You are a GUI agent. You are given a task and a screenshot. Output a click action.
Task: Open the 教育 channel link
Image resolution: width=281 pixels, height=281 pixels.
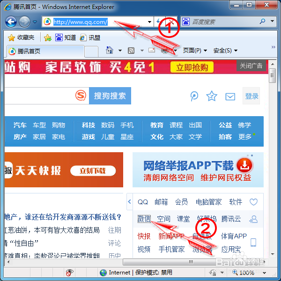pyautogui.click(x=157, y=125)
